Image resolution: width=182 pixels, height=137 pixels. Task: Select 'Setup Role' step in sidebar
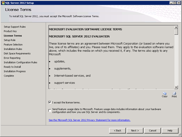tap(10, 40)
